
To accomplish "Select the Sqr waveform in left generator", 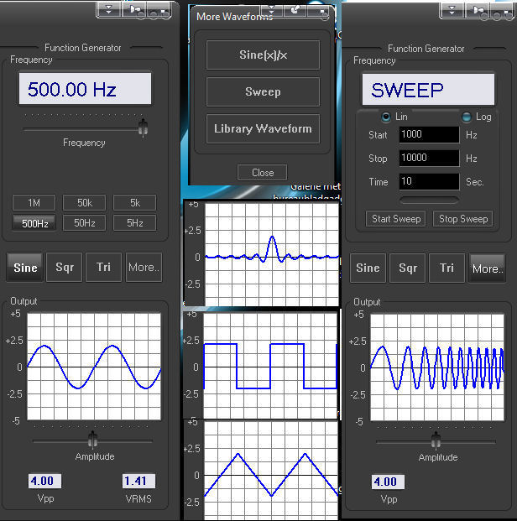I will [x=65, y=268].
